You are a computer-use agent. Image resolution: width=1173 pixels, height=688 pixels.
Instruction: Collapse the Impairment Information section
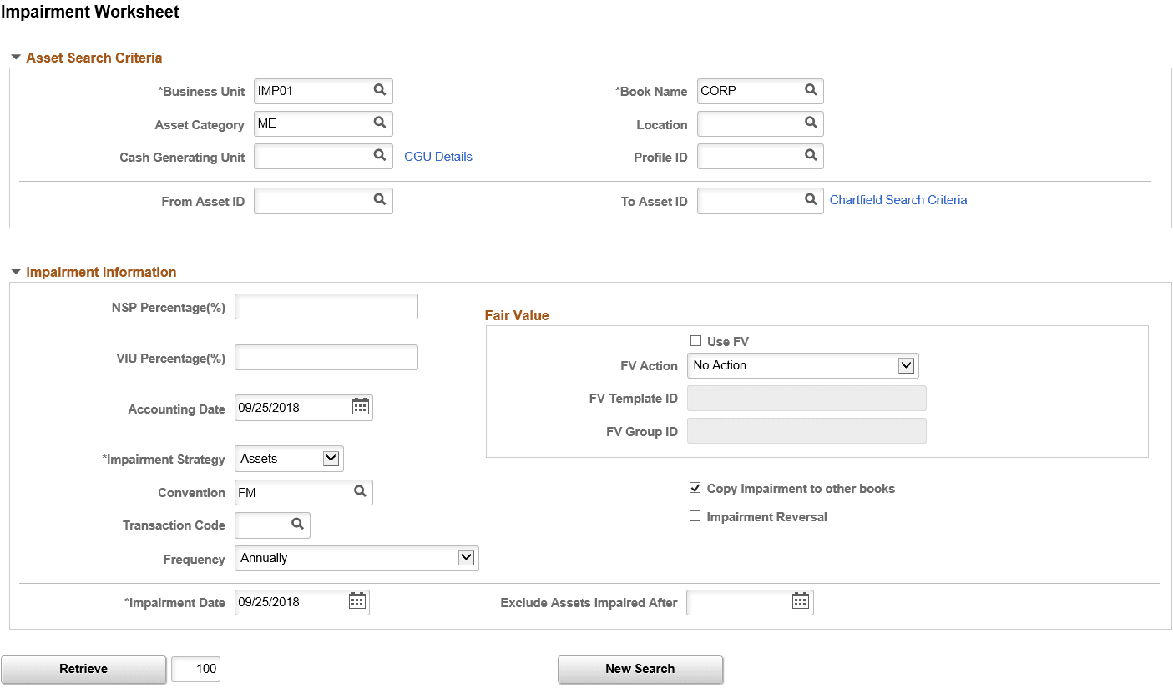point(16,272)
